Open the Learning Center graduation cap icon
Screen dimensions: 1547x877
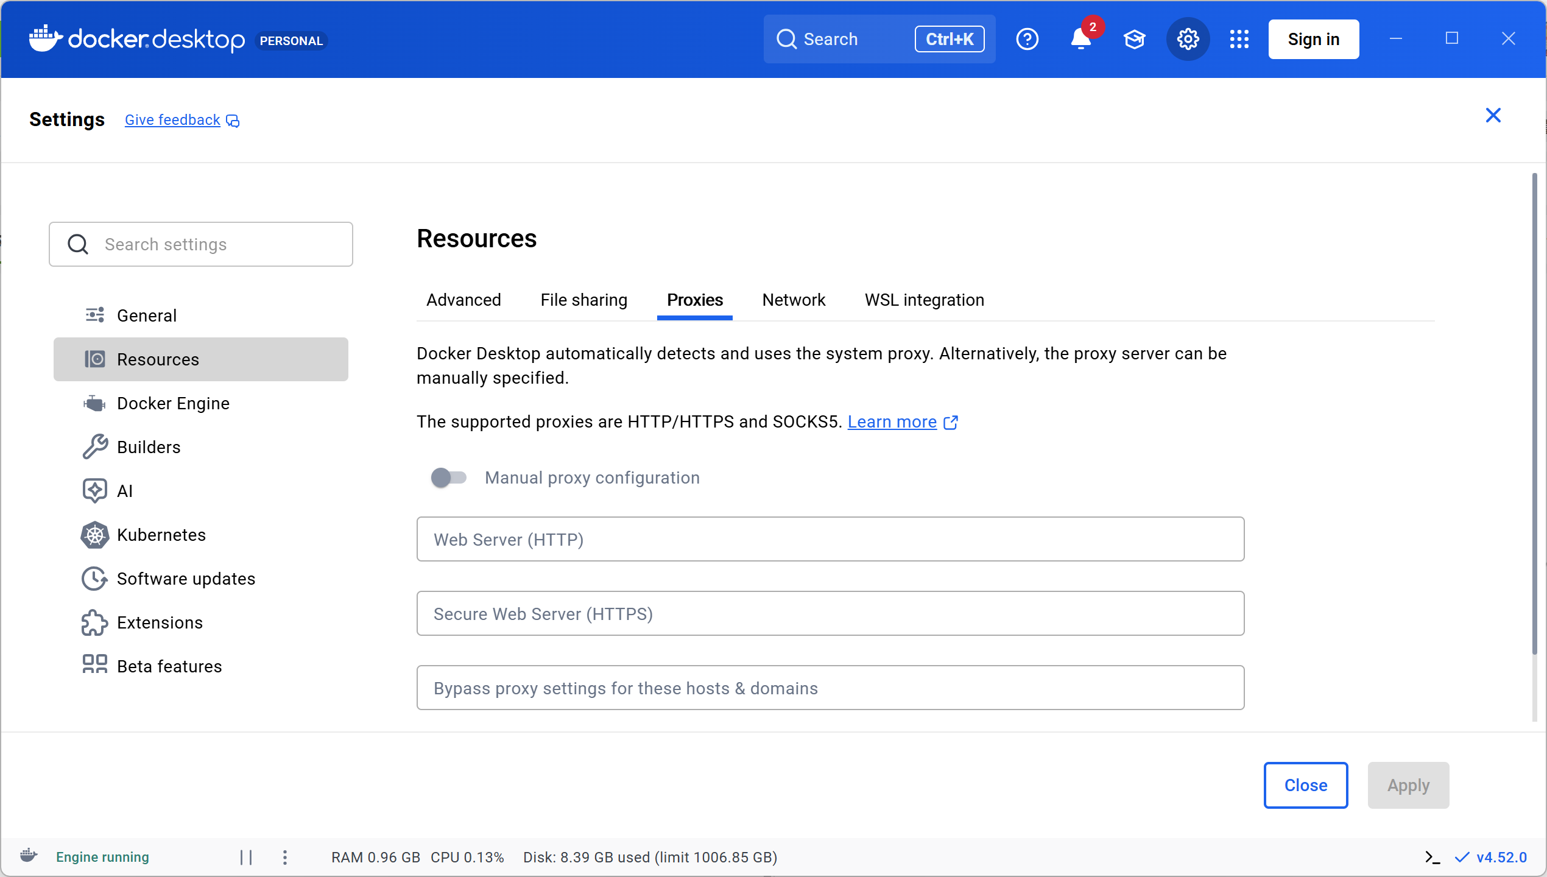[x=1134, y=39]
